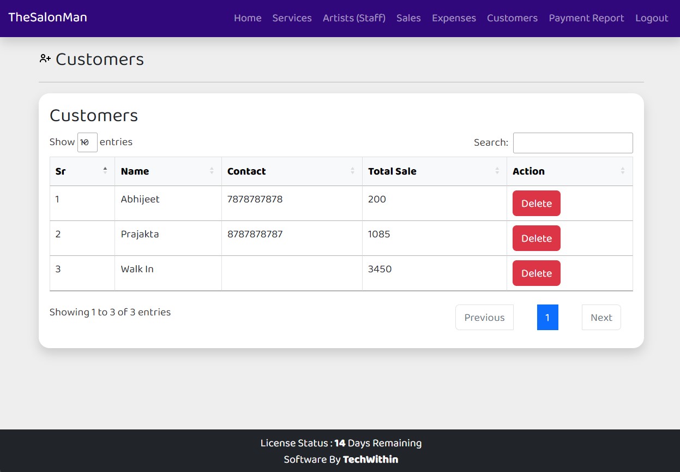Delete the Prajakta customer row
This screenshot has width=680, height=472.
point(537,238)
